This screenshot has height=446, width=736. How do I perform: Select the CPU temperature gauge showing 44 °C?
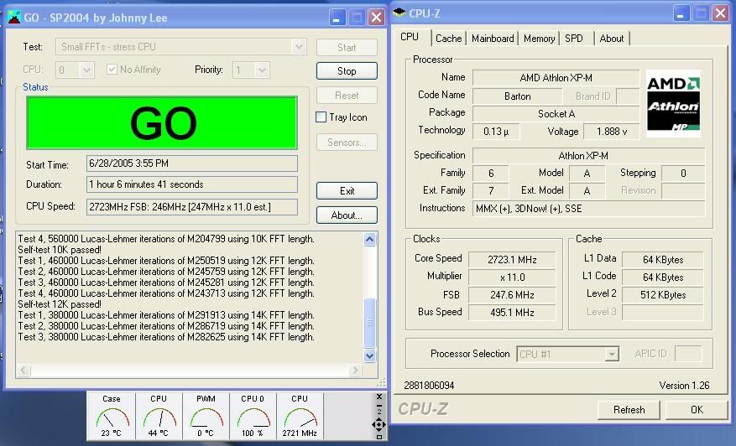[x=159, y=416]
